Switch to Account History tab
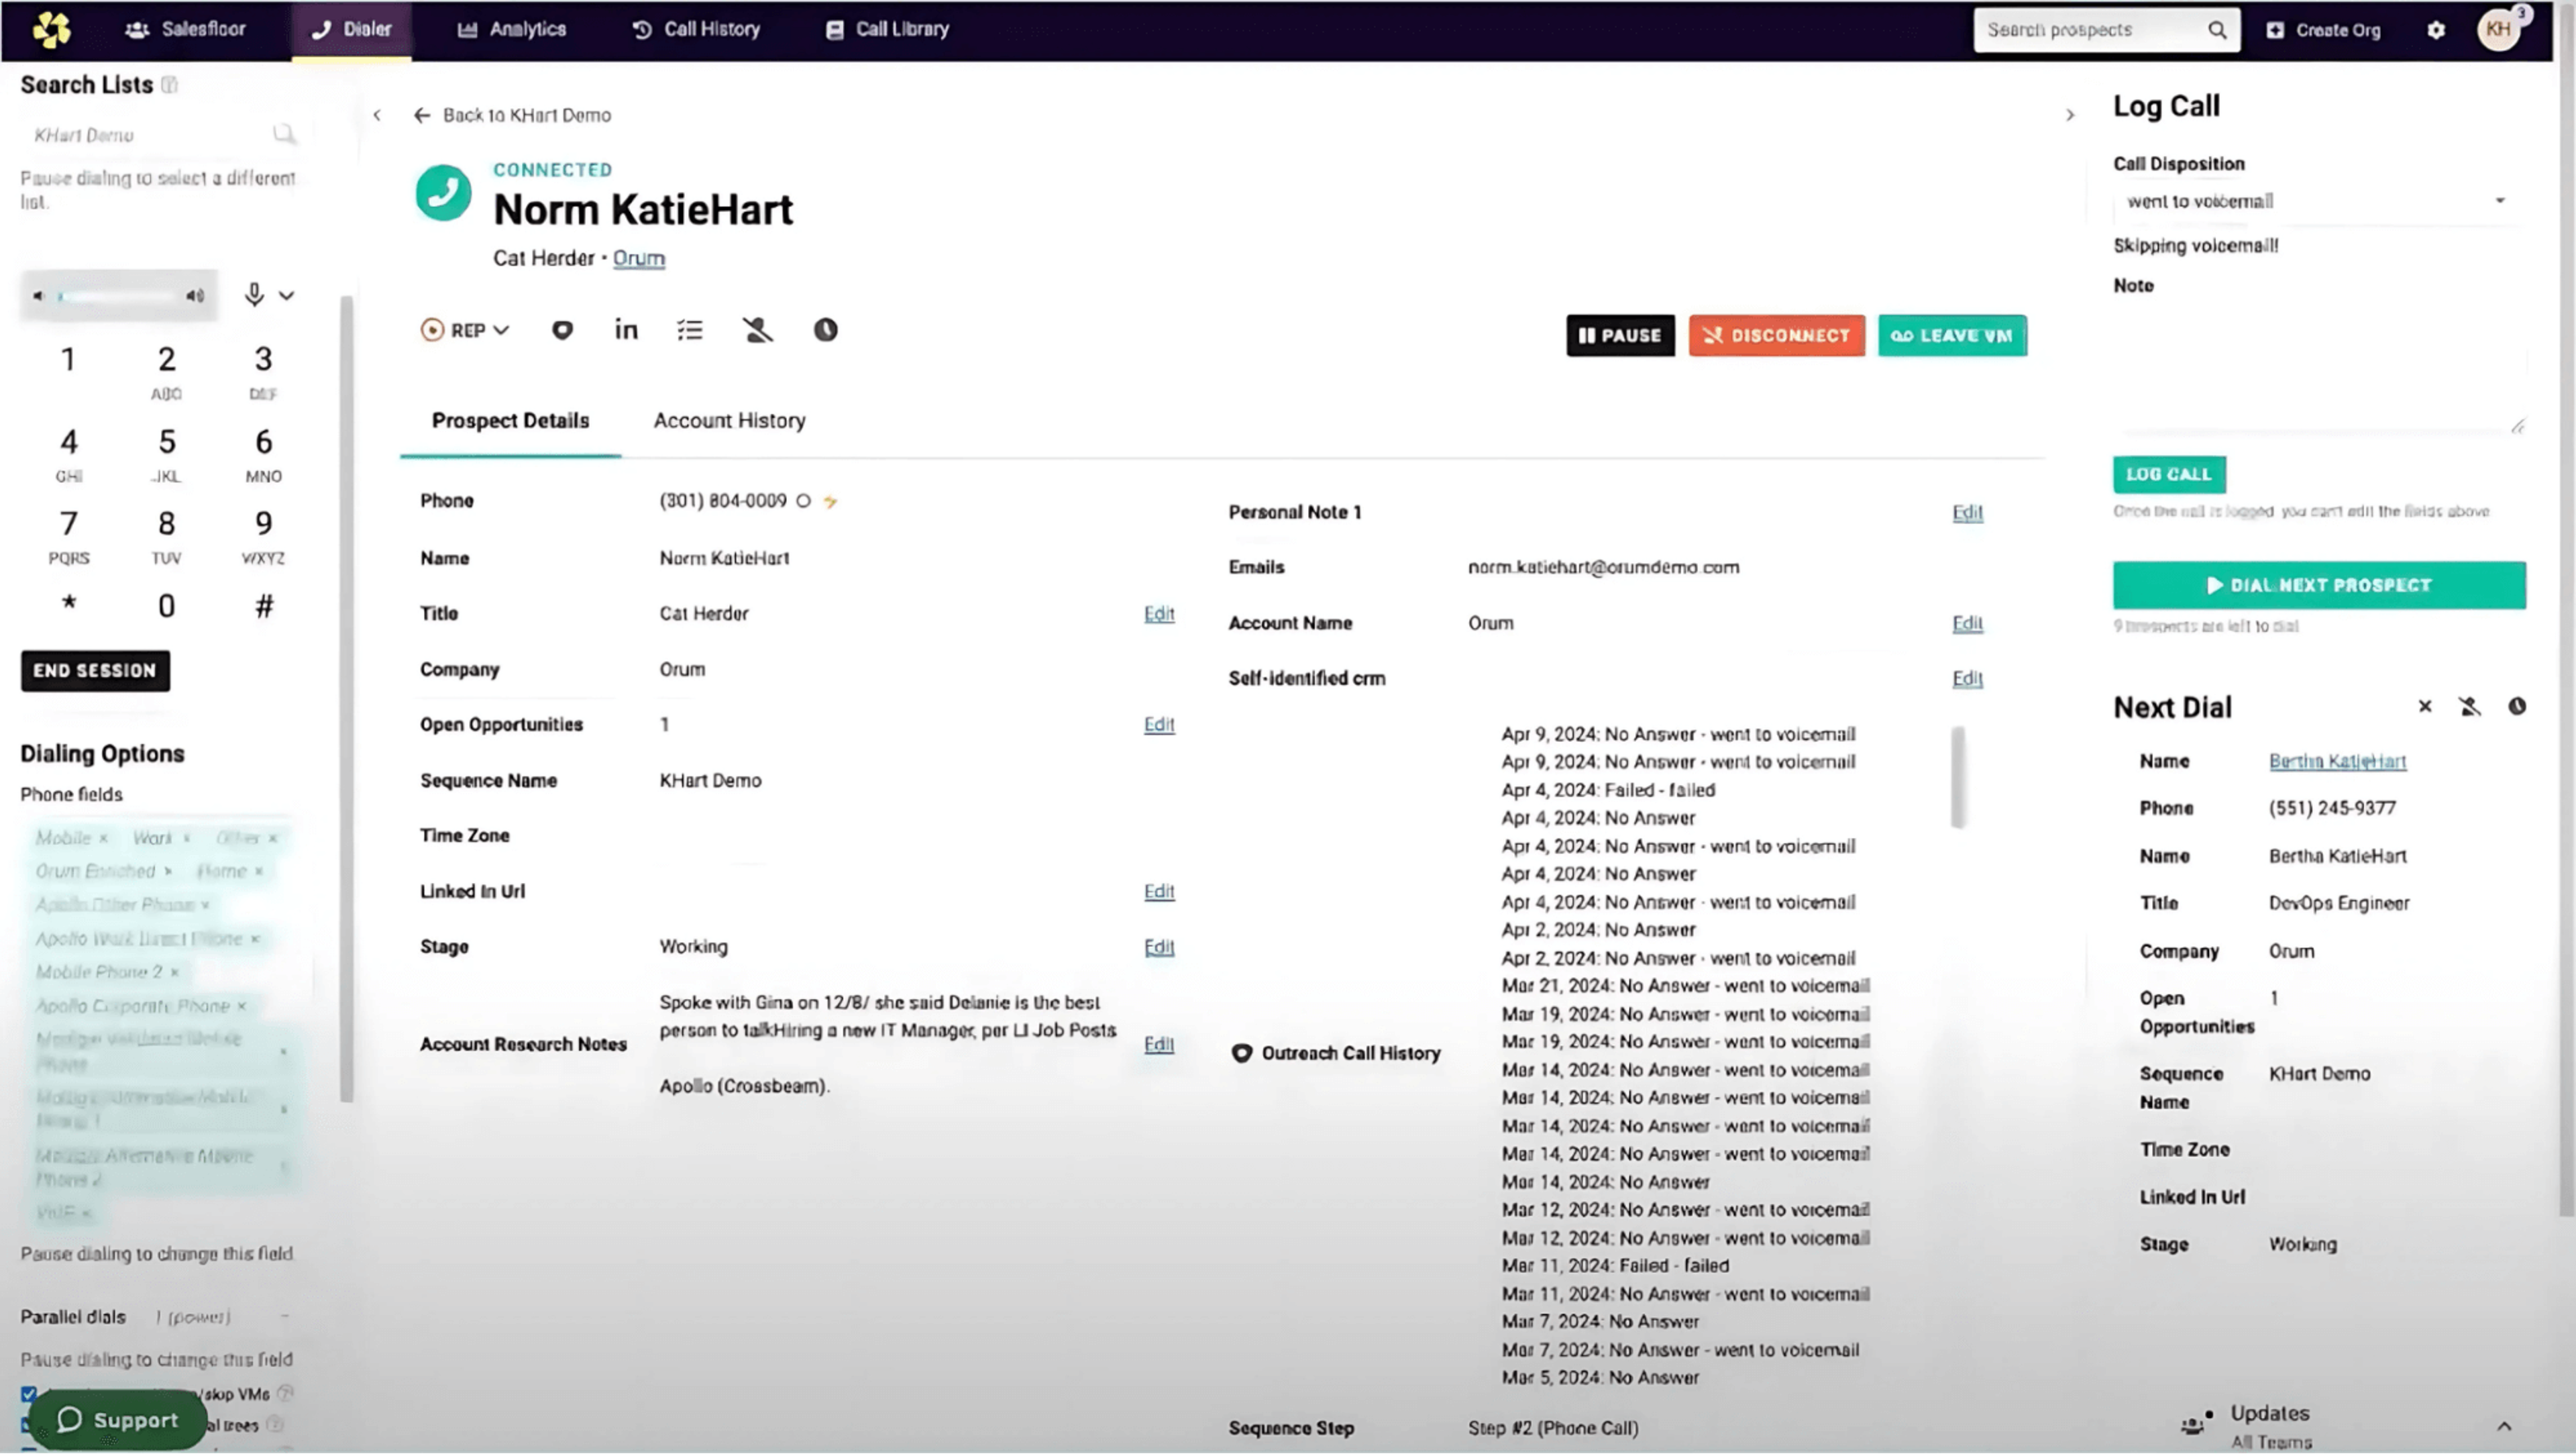 [x=729, y=421]
